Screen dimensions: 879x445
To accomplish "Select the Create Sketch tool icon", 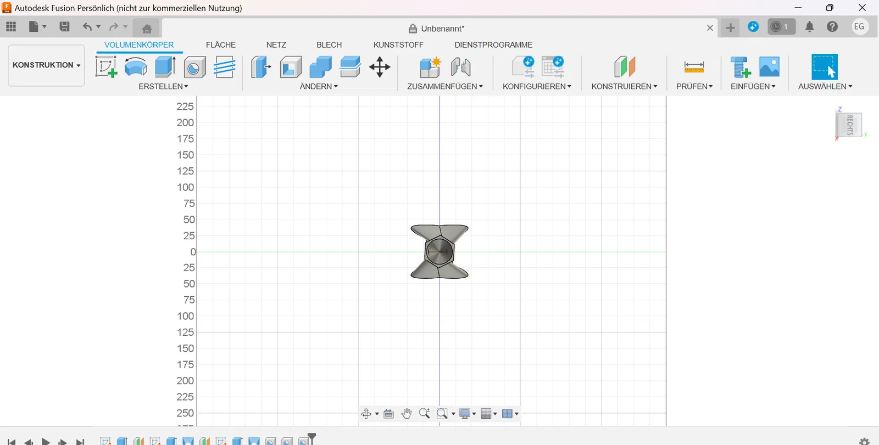I will coord(106,67).
